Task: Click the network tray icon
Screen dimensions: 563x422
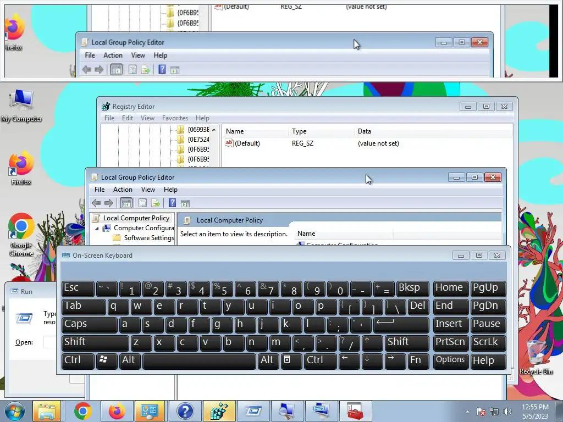Action: pyautogui.click(x=494, y=412)
